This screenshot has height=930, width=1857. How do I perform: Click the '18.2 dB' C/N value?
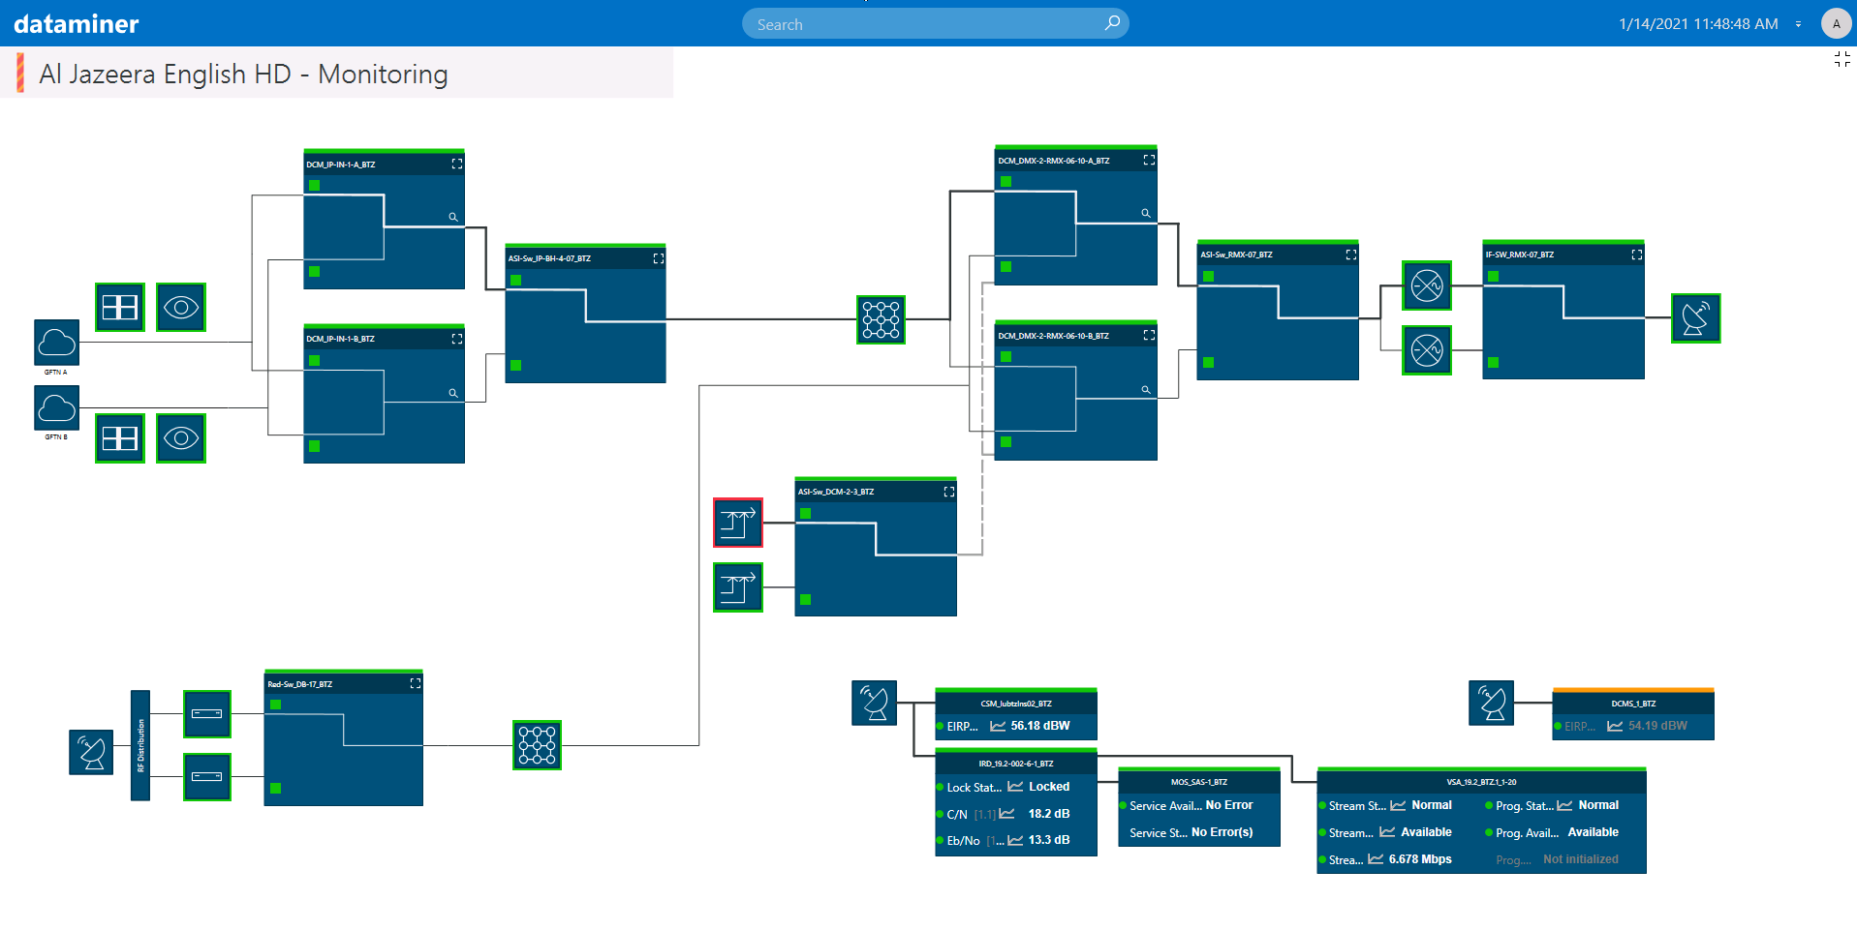point(1049,814)
